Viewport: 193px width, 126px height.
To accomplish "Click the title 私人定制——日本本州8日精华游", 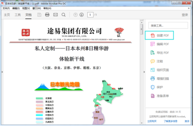I will point(72,48).
